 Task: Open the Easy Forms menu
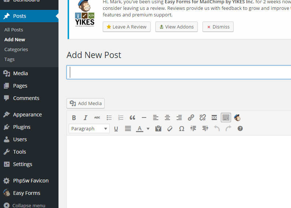click(29, 193)
